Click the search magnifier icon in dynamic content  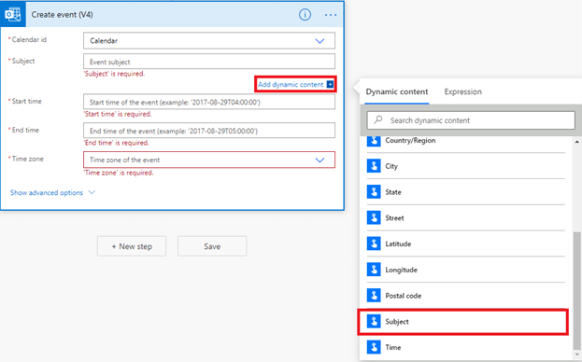click(x=377, y=119)
